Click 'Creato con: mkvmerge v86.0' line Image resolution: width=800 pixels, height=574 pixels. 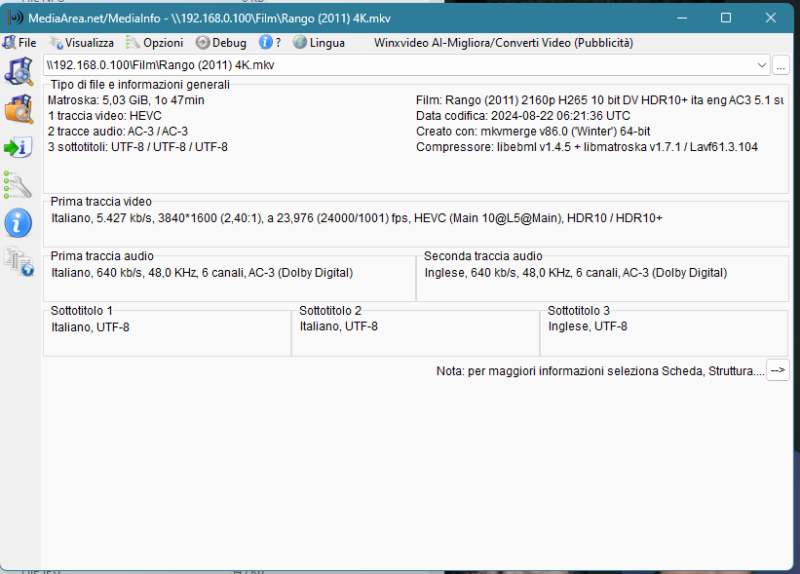tap(533, 132)
